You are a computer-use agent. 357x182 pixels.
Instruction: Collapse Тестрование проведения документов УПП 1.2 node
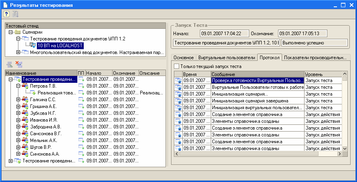tap(18, 39)
